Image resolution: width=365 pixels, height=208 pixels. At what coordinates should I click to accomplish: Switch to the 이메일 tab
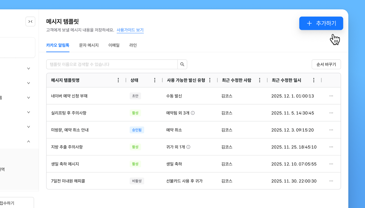coord(114,45)
